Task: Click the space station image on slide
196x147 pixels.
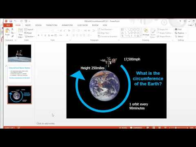Action: 109,62
